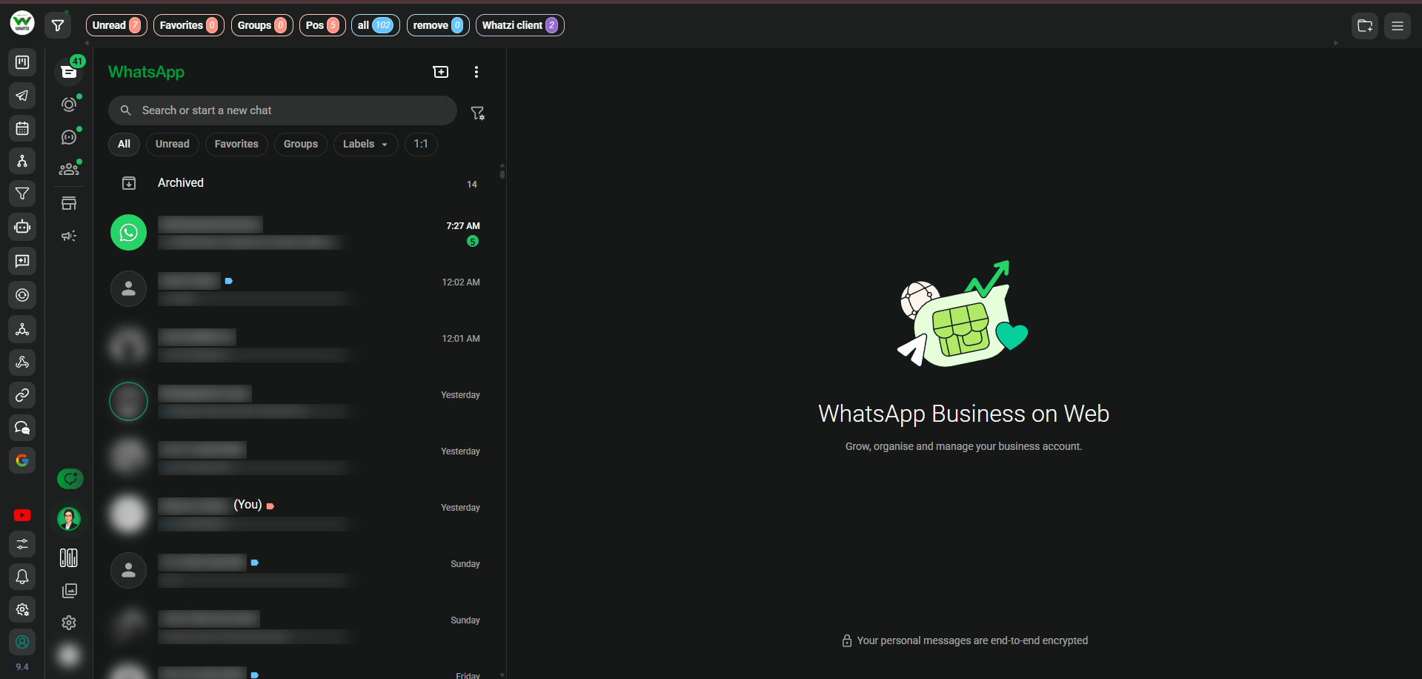Open the kanban board icon in the outer sidebar
Viewport: 1422px width, 679px height.
point(22,62)
